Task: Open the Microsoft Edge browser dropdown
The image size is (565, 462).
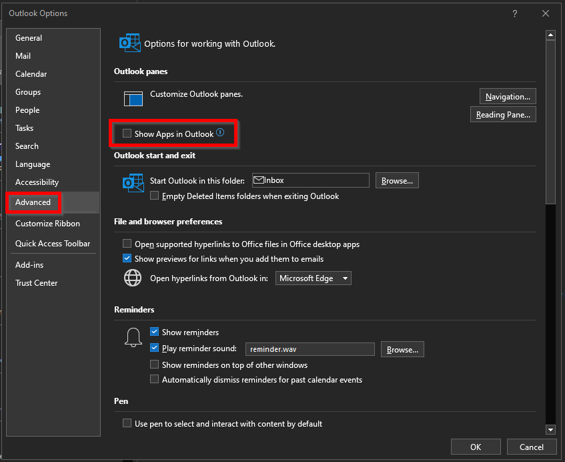Action: tap(313, 278)
